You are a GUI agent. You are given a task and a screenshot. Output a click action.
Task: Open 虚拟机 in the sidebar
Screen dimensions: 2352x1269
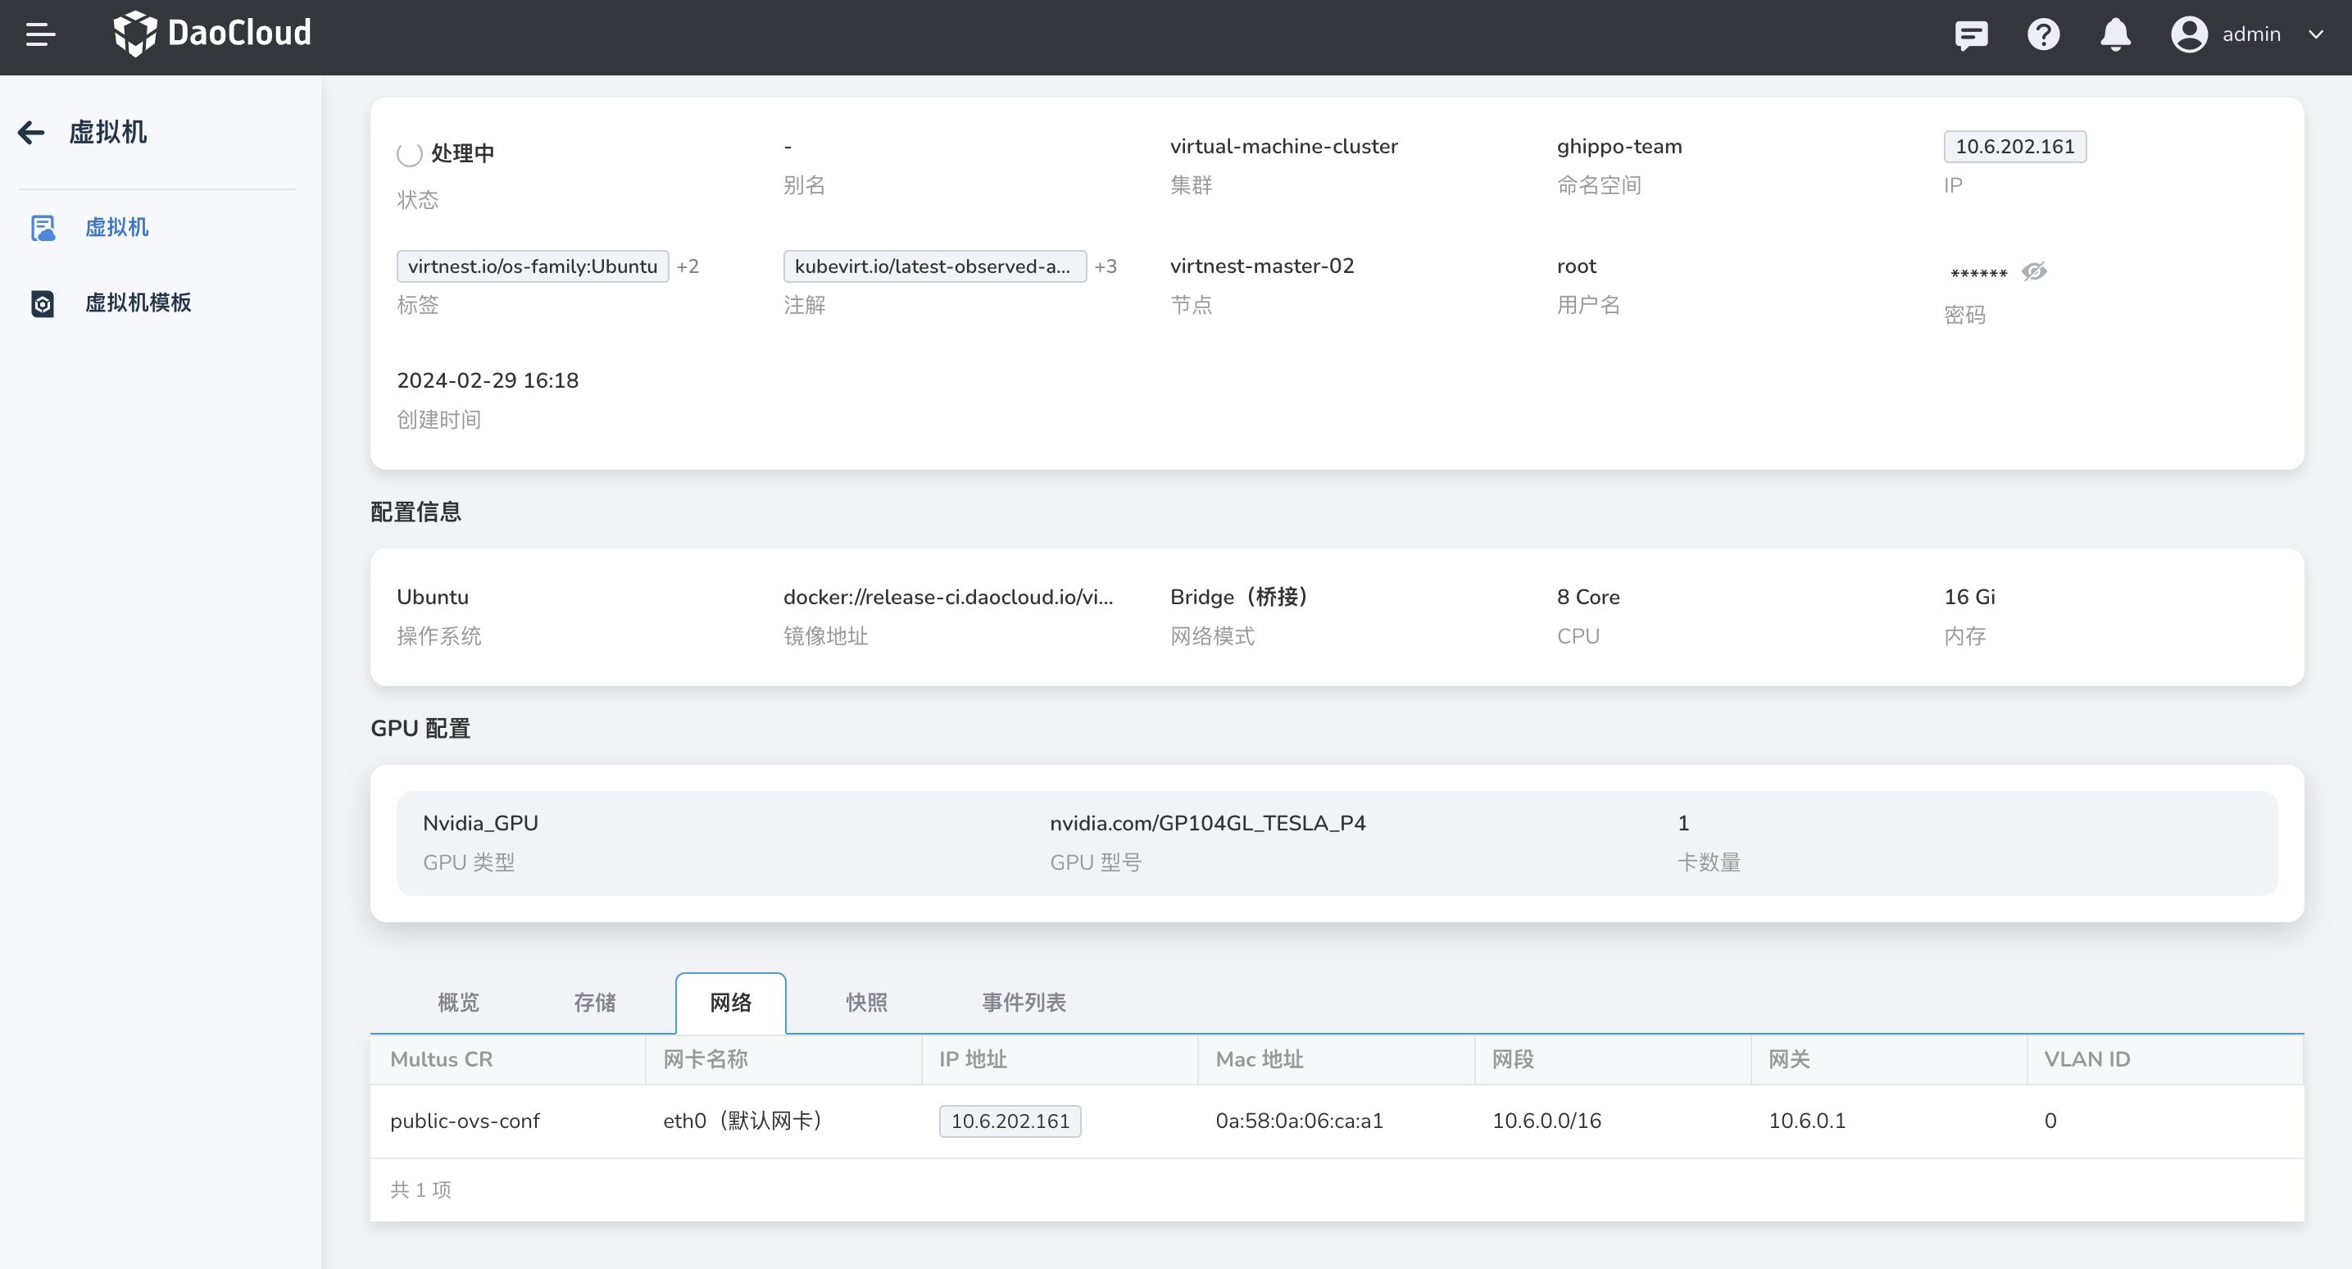click(116, 228)
